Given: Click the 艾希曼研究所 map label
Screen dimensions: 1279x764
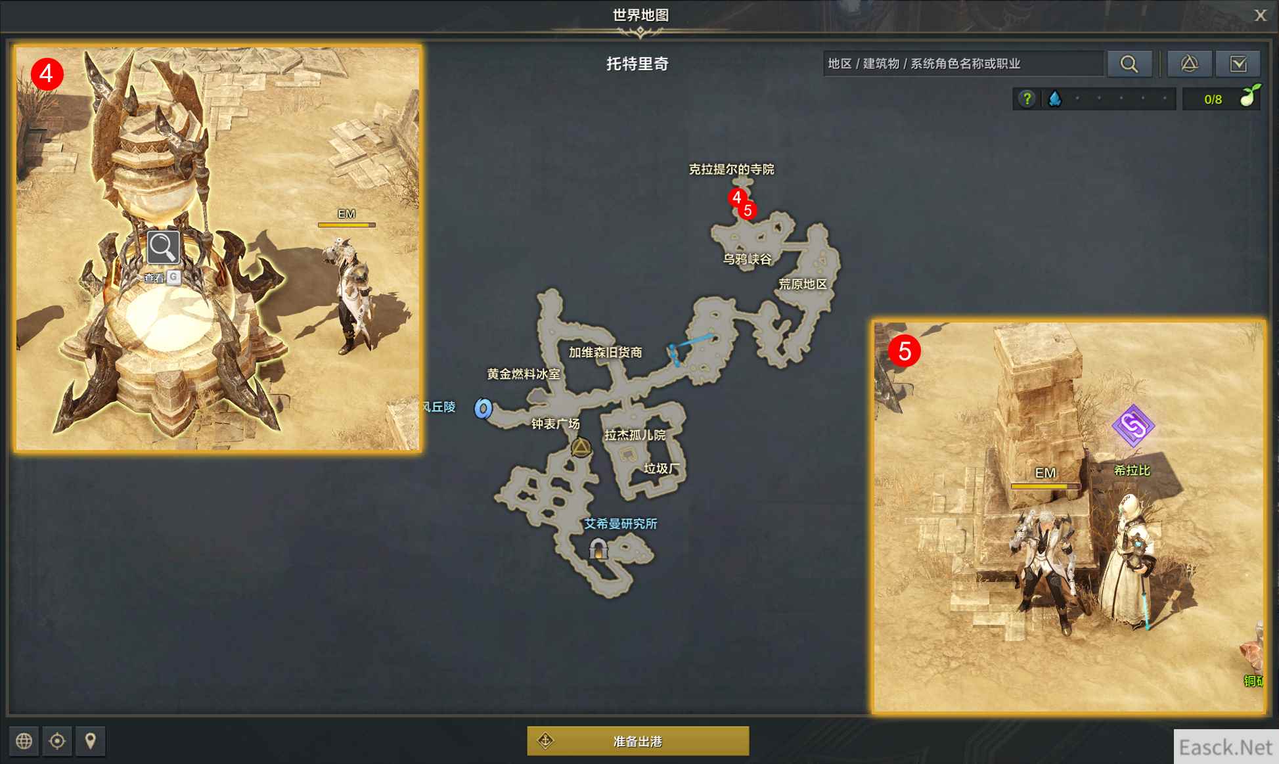Looking at the screenshot, I should tap(620, 524).
